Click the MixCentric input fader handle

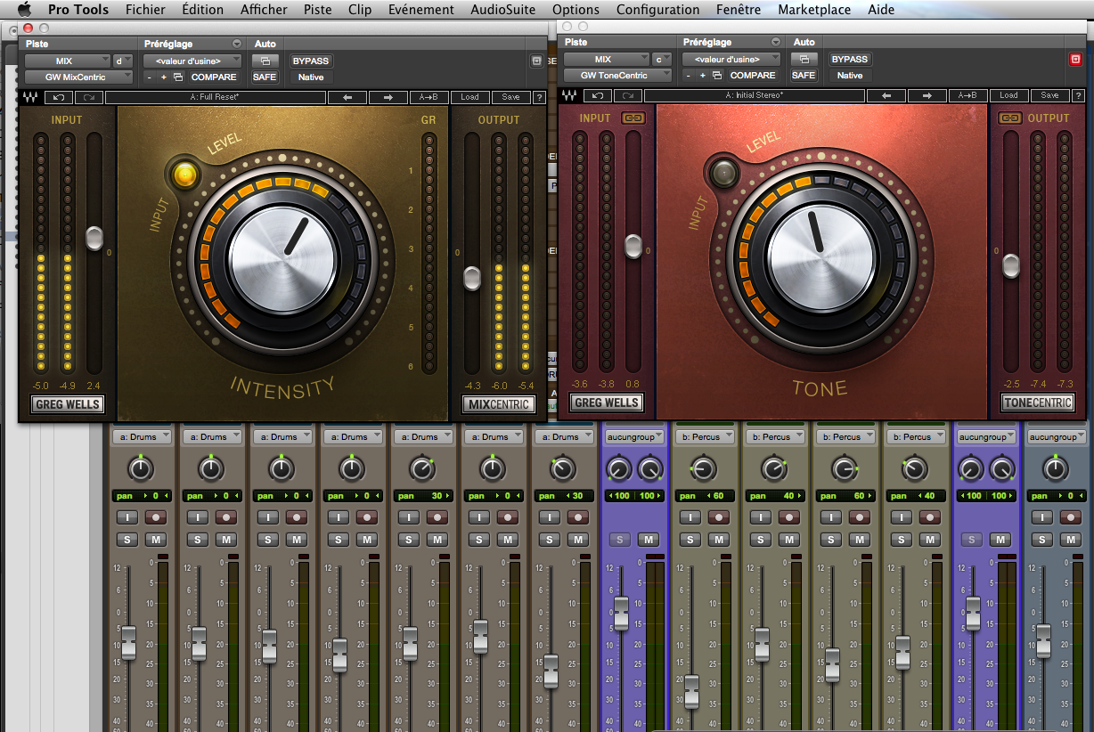[94, 238]
